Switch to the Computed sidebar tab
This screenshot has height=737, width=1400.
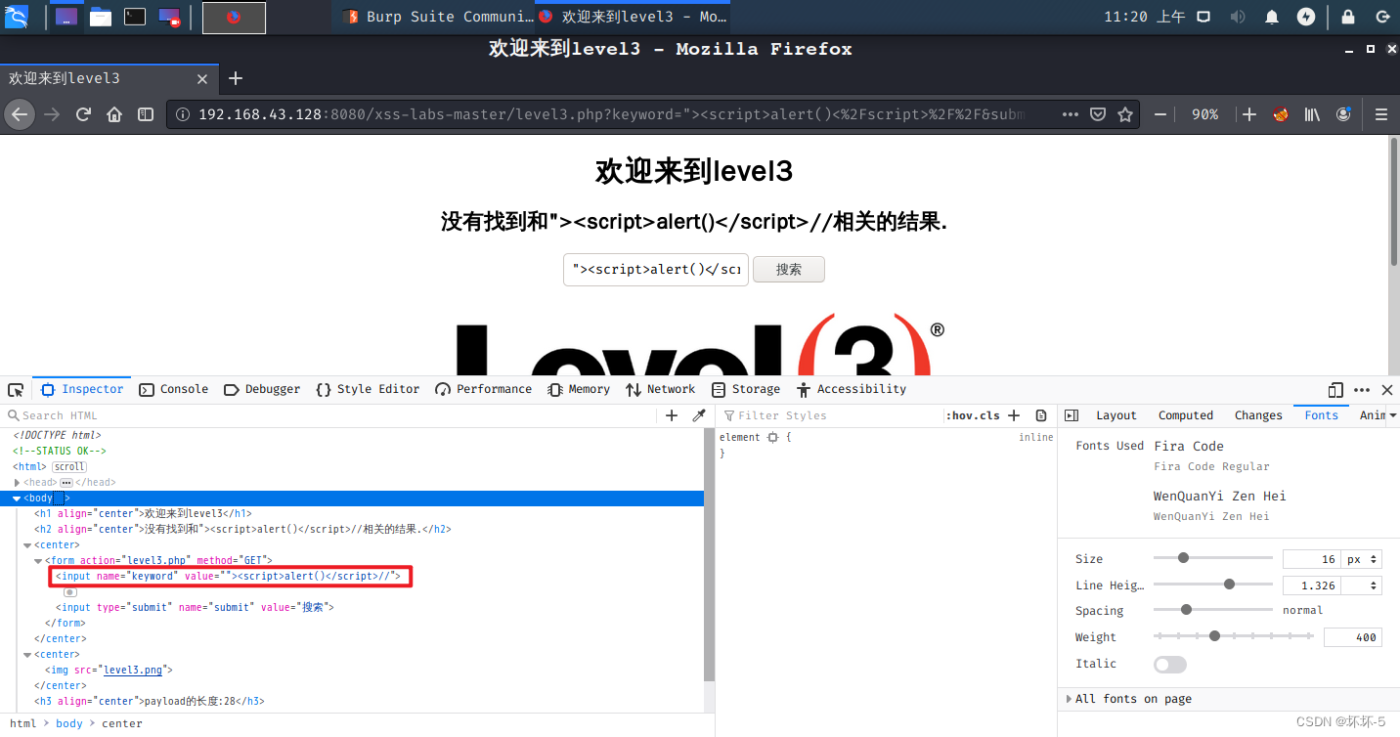[x=1186, y=415]
